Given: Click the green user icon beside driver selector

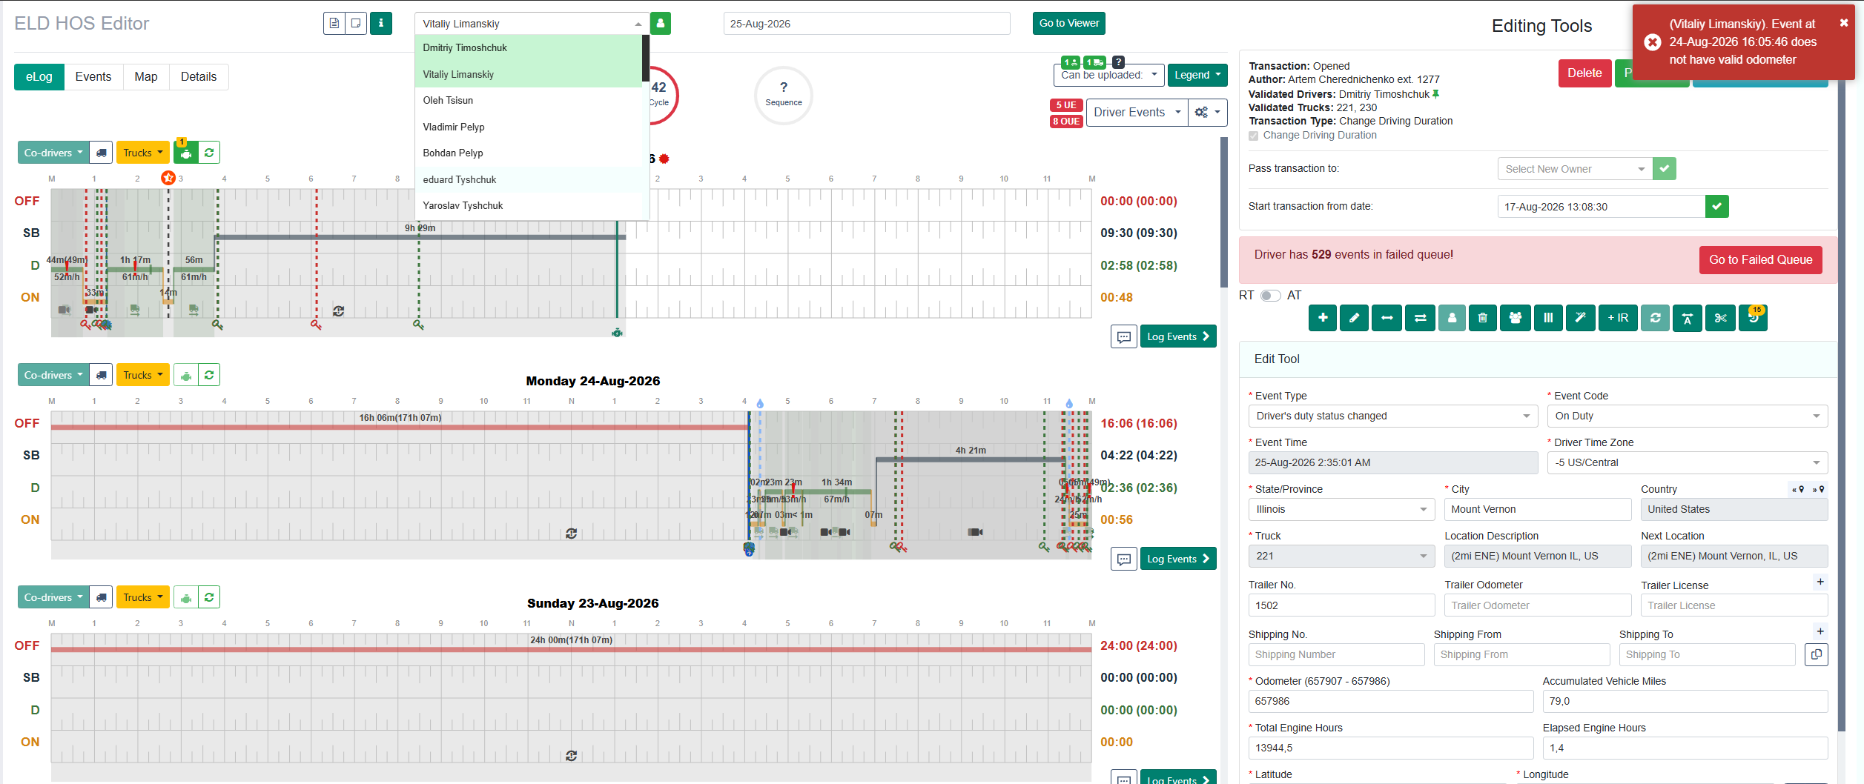Looking at the screenshot, I should (661, 23).
